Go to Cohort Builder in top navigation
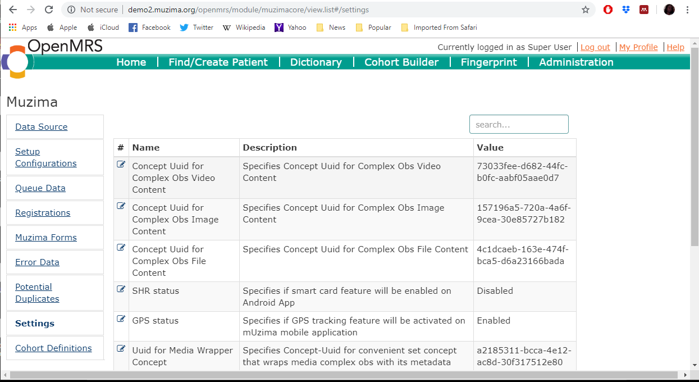699x382 pixels. [x=401, y=62]
